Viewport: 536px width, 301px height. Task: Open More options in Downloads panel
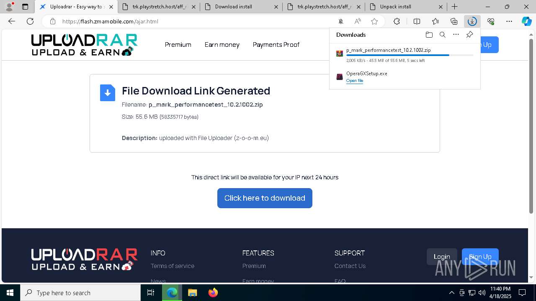click(456, 35)
